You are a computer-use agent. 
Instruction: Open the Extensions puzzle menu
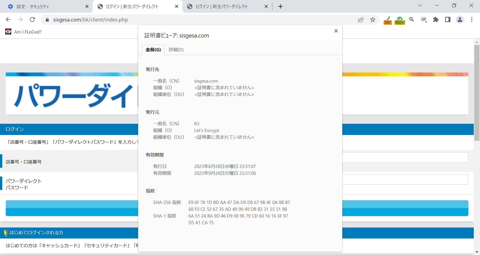436,19
